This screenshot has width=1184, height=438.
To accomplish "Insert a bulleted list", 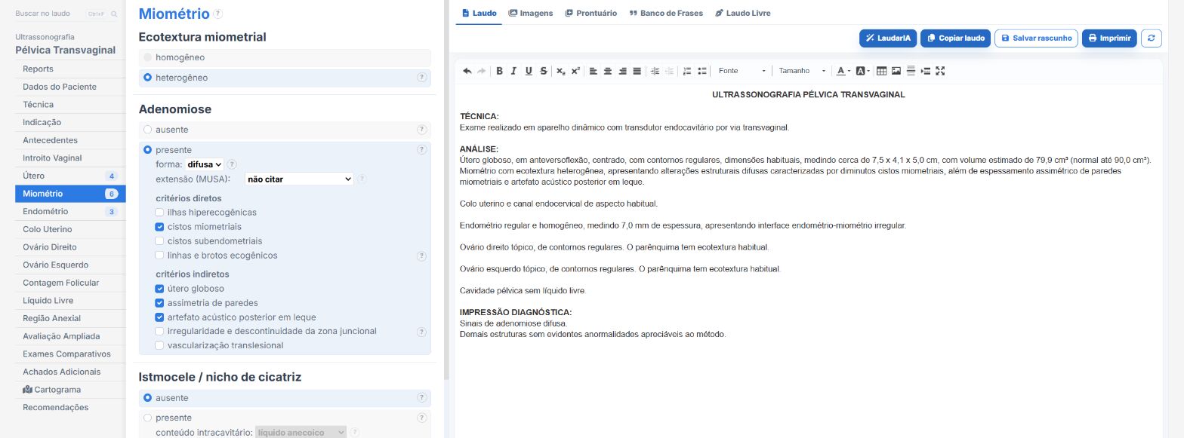I will point(702,71).
